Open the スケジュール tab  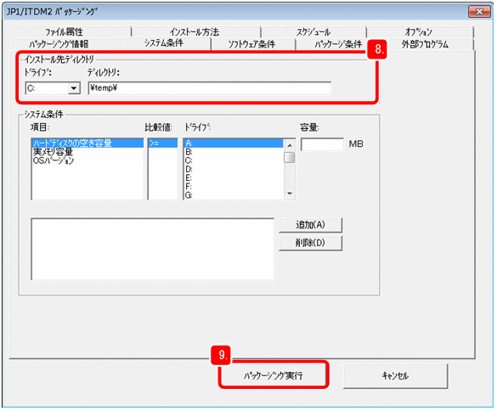(313, 32)
